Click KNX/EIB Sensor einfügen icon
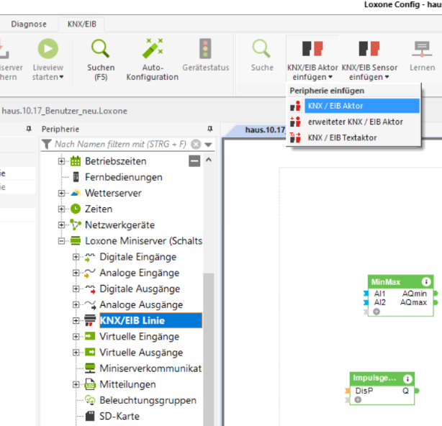The height and width of the screenshot is (426, 442). 369,48
